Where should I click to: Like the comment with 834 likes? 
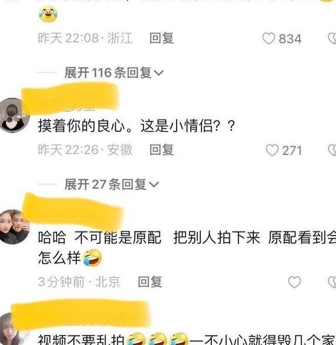pos(269,38)
